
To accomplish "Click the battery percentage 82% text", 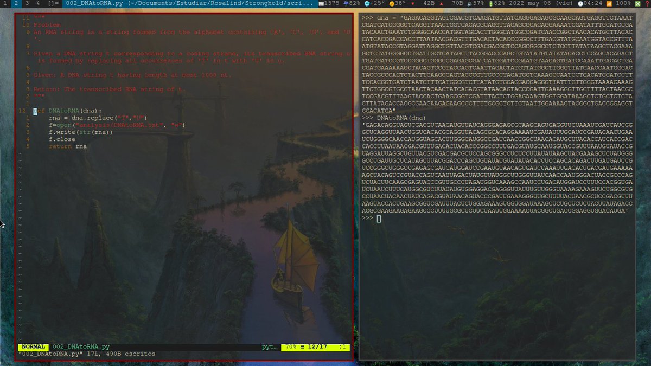I will [500, 3].
